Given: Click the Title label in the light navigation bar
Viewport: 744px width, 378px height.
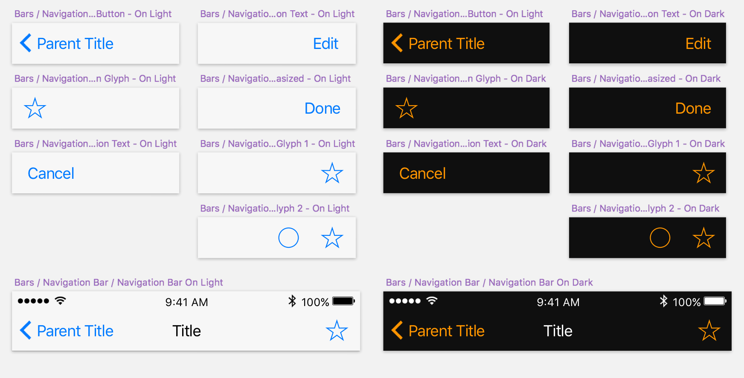Looking at the screenshot, I should coord(186,331).
